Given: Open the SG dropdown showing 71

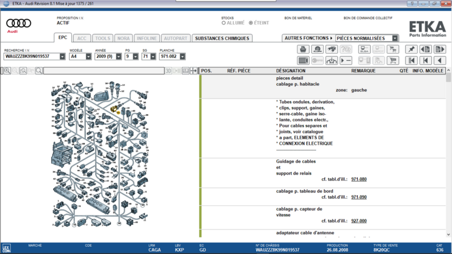Looking at the screenshot, I should click(153, 57).
